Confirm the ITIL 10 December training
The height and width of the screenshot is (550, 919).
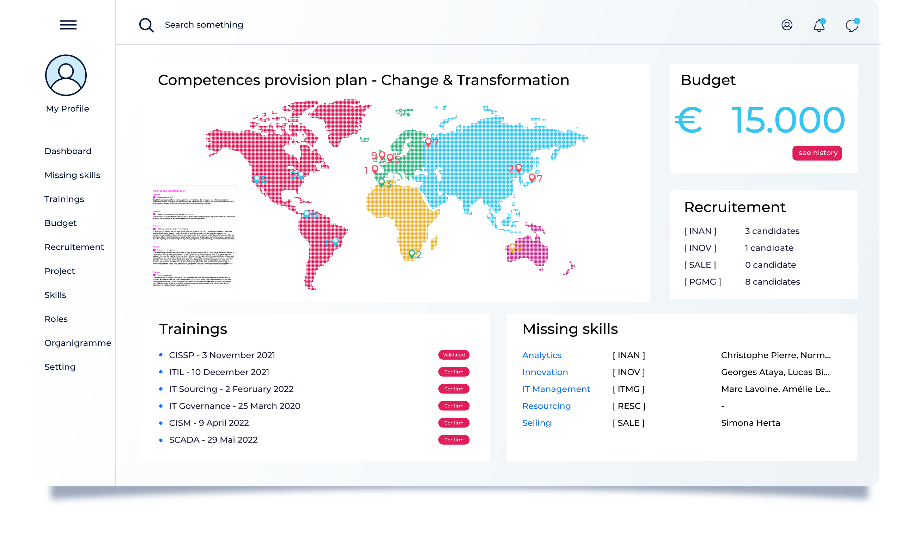pyautogui.click(x=454, y=372)
